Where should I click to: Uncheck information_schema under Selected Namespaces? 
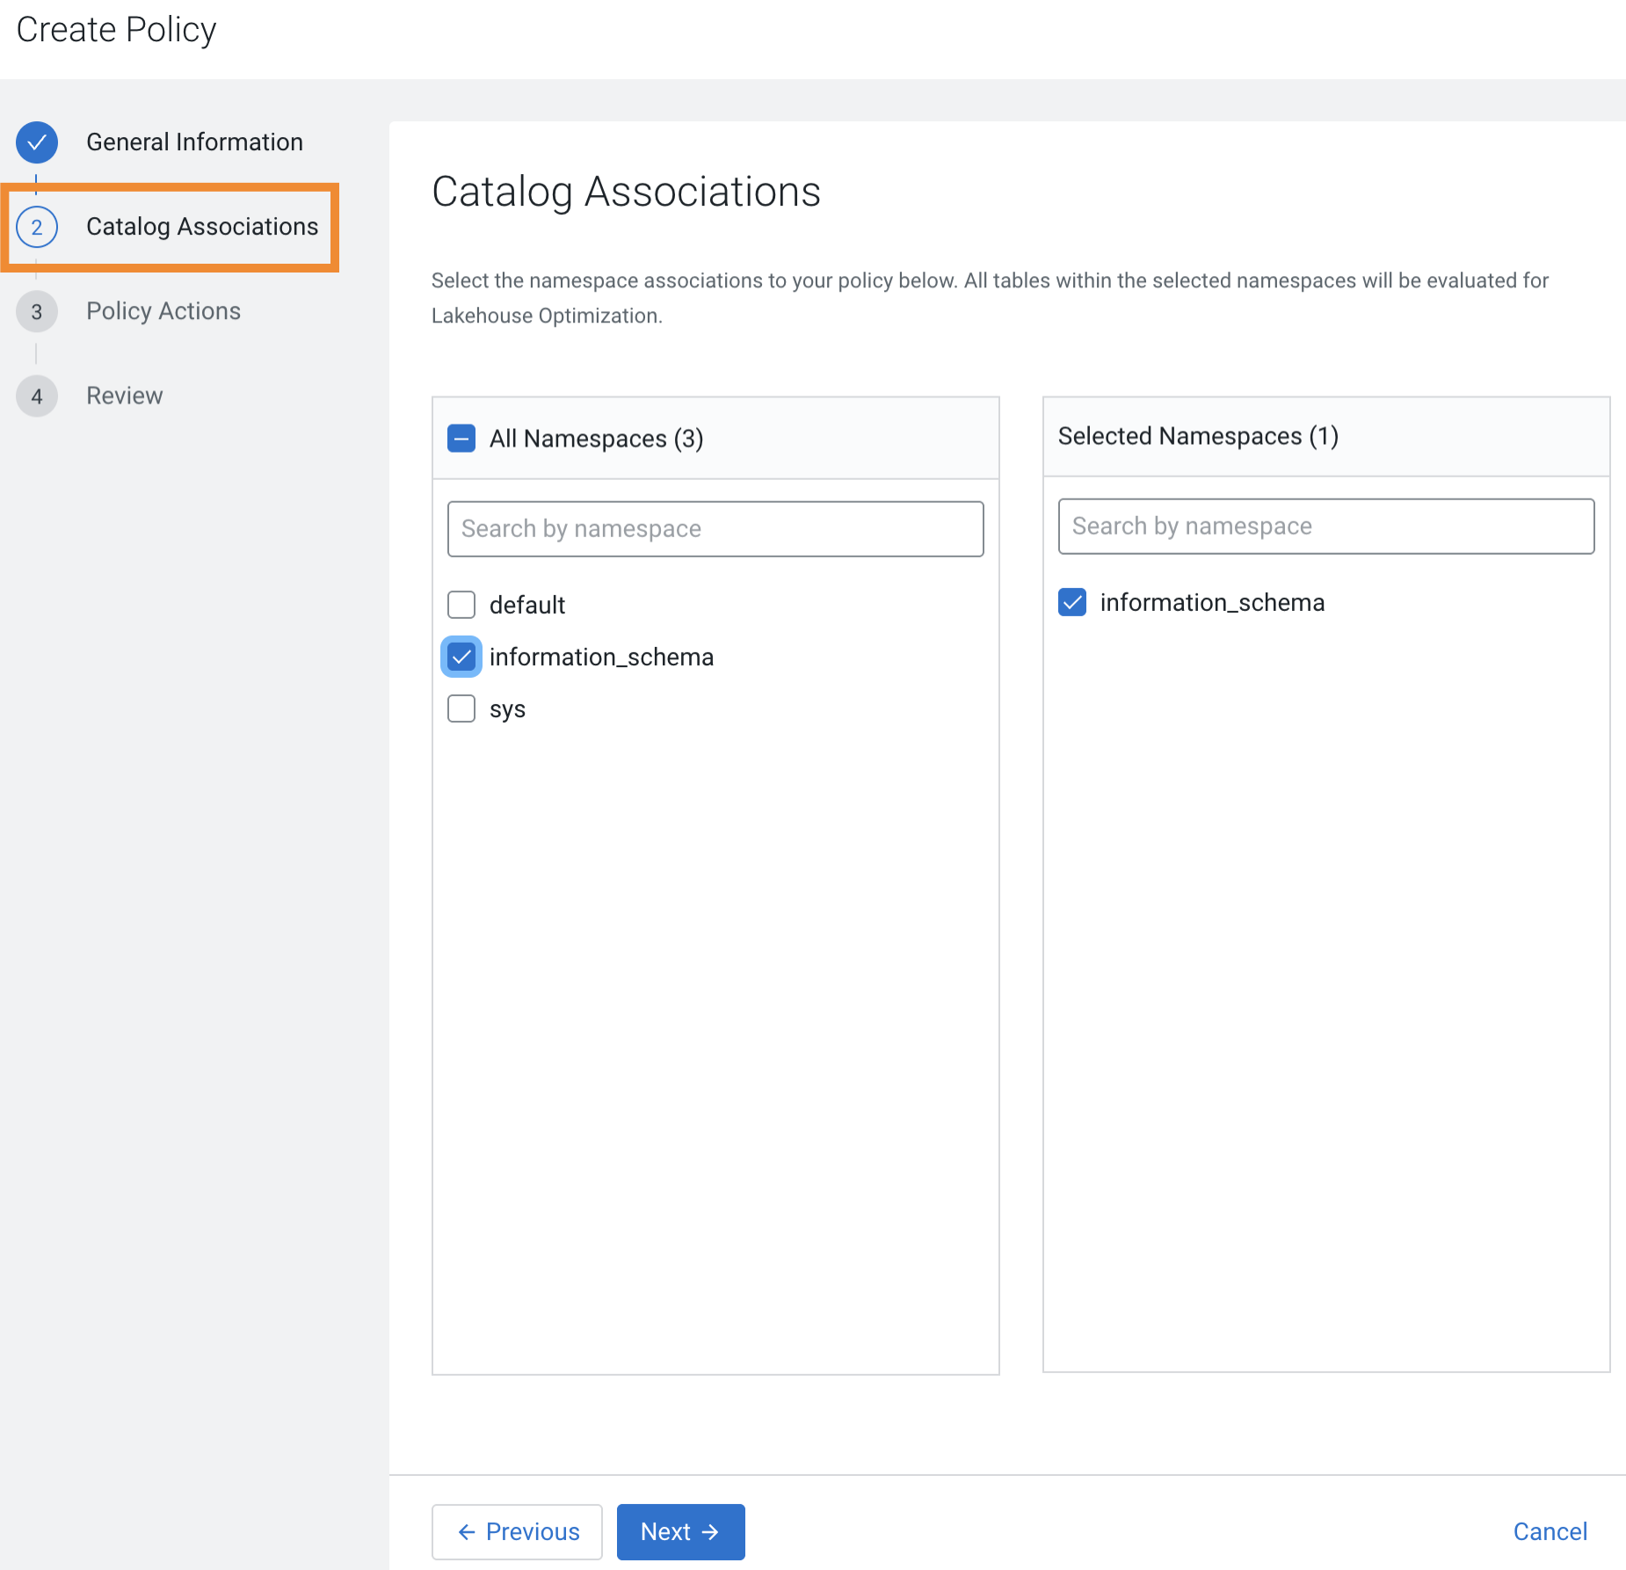tap(1071, 602)
